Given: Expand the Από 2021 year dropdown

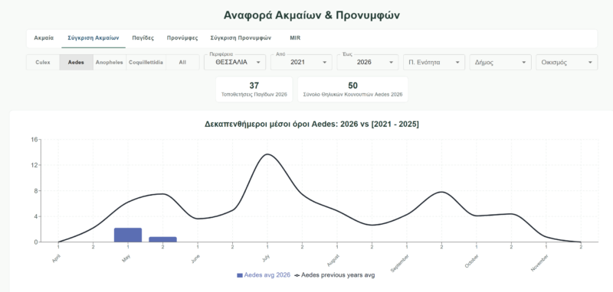Looking at the screenshot, I should click(x=301, y=63).
